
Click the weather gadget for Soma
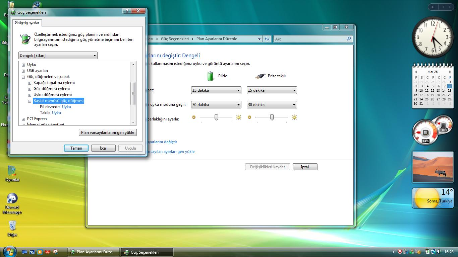pos(433,198)
